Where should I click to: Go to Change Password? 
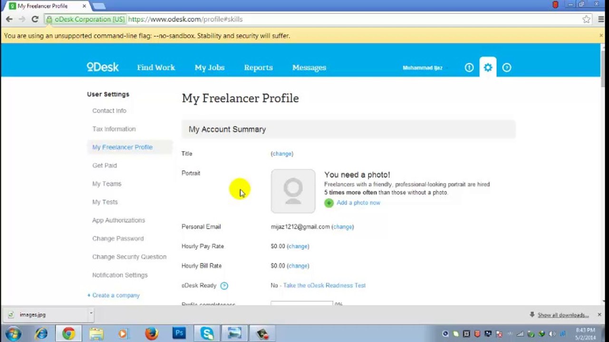118,238
